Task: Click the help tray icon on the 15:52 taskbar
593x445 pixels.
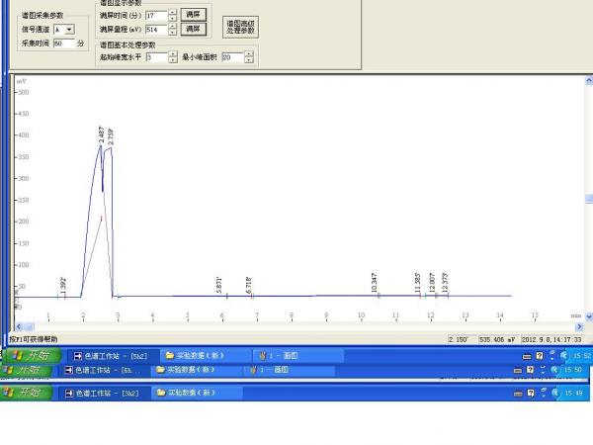Action: [540, 356]
